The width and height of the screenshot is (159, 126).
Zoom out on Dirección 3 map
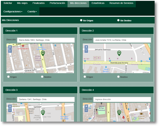pos(10,110)
